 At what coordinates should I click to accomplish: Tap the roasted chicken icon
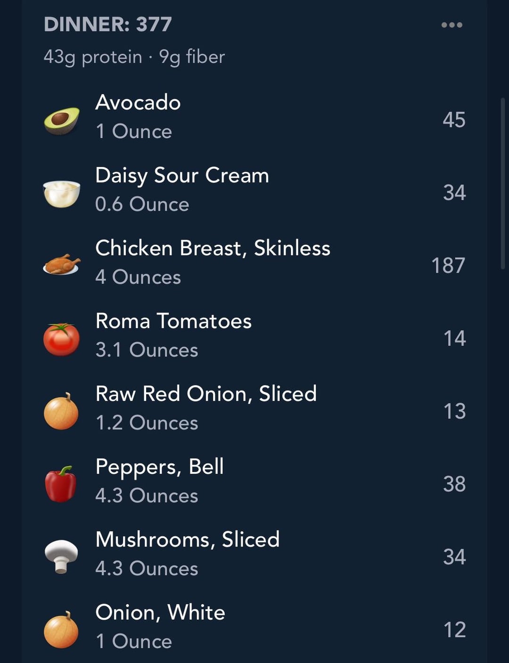[62, 265]
